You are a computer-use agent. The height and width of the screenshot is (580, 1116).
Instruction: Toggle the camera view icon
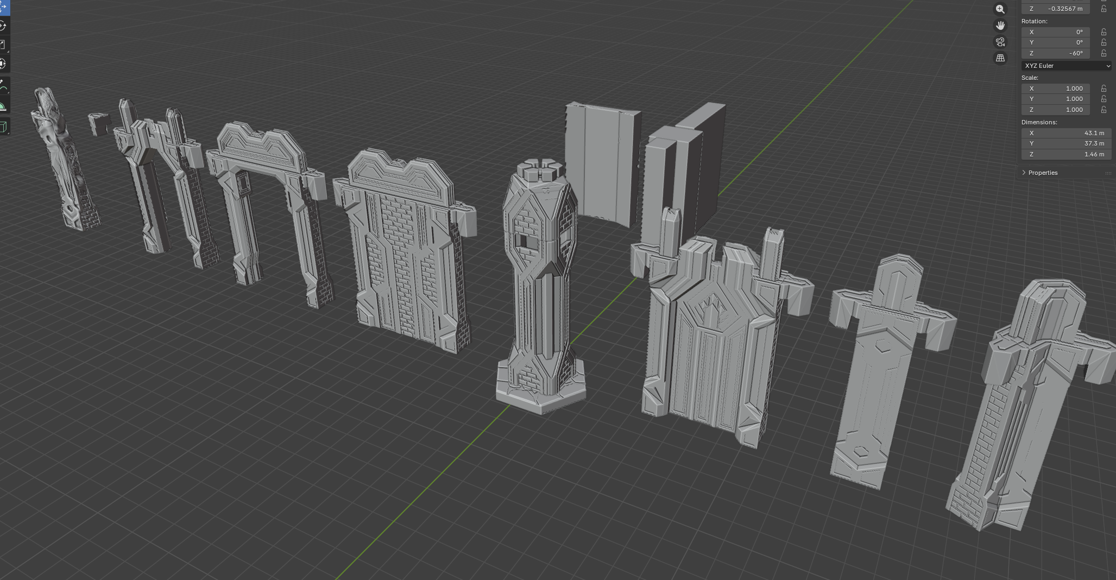(x=1000, y=42)
